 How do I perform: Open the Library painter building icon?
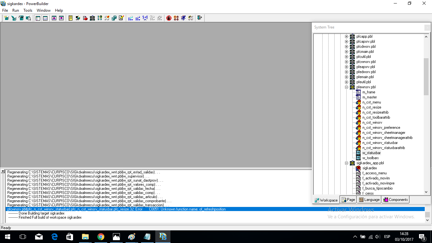[92, 18]
